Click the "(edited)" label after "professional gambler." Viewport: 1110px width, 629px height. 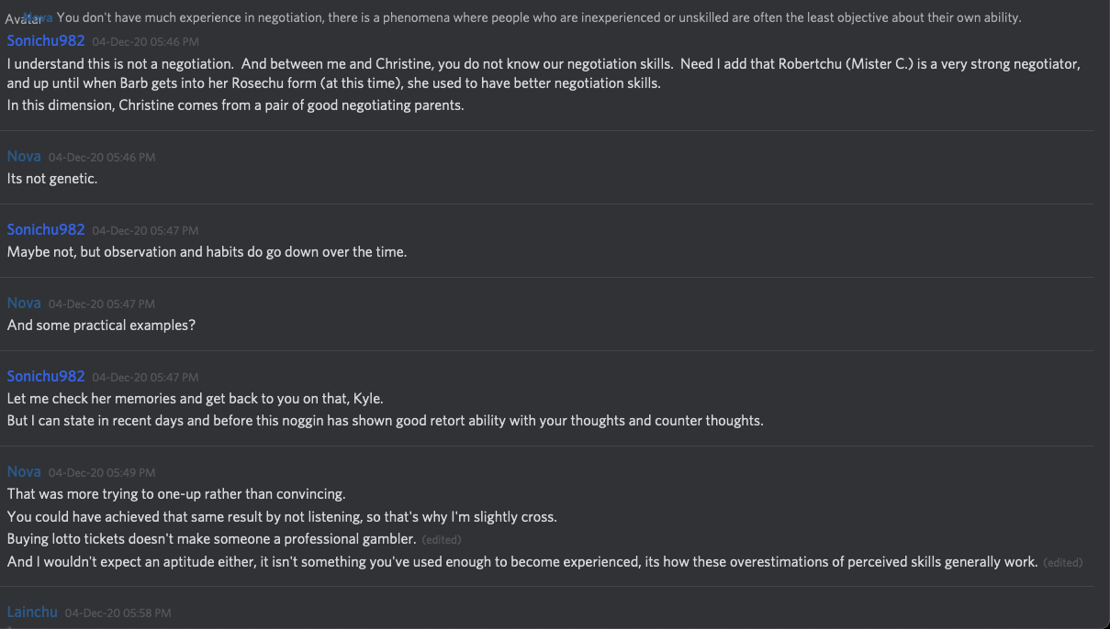[x=442, y=539]
